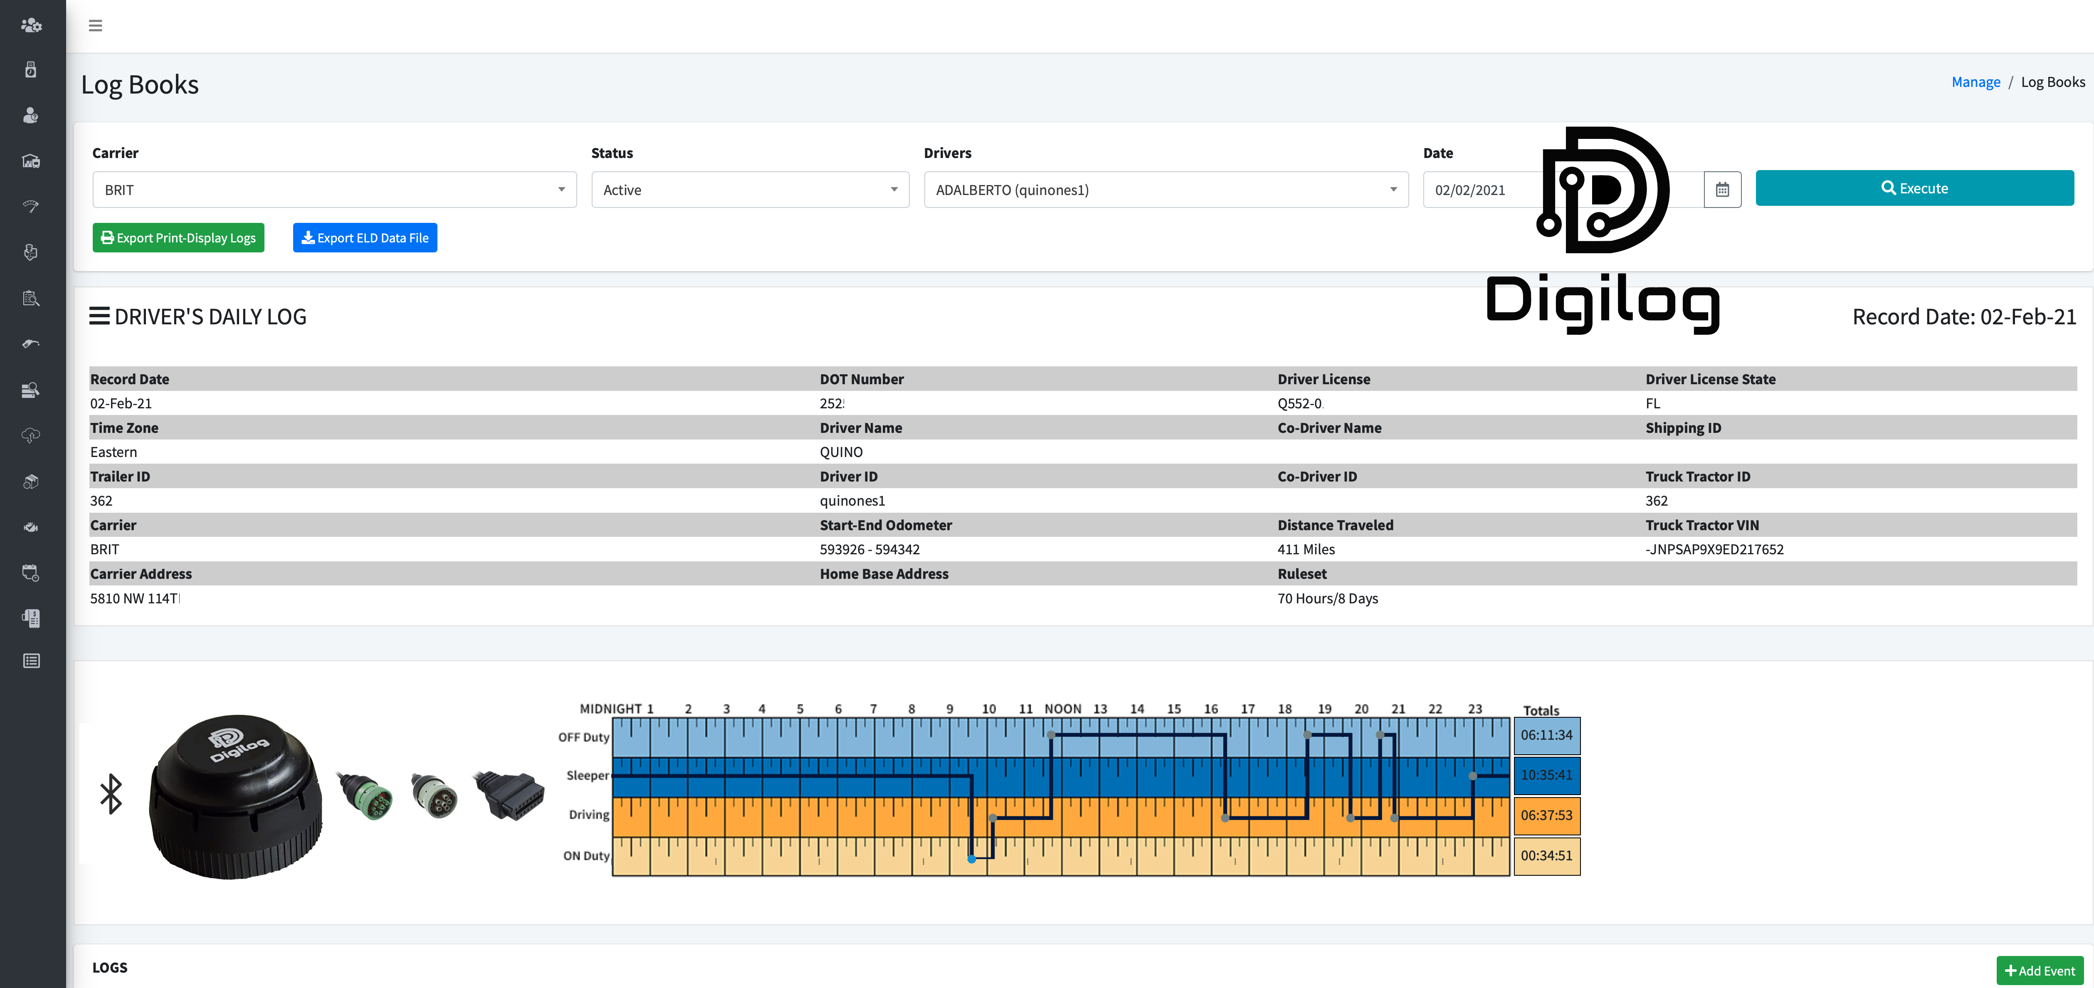Click the Manage breadcrumb link
The height and width of the screenshot is (988, 2094).
pos(1975,82)
